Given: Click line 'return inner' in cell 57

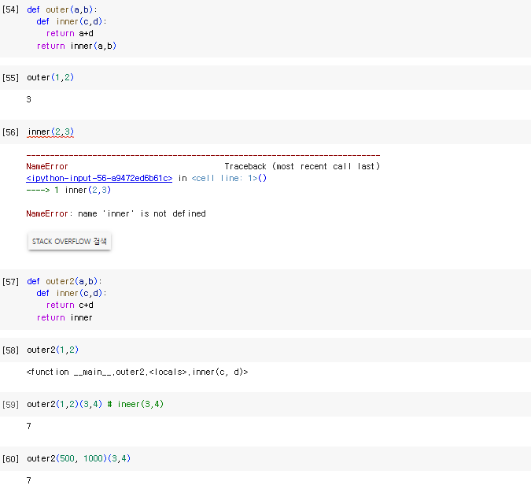Looking at the screenshot, I should pyautogui.click(x=65, y=317).
